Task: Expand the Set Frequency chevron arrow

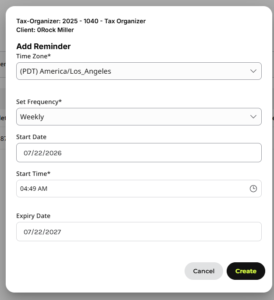Action: point(253,117)
